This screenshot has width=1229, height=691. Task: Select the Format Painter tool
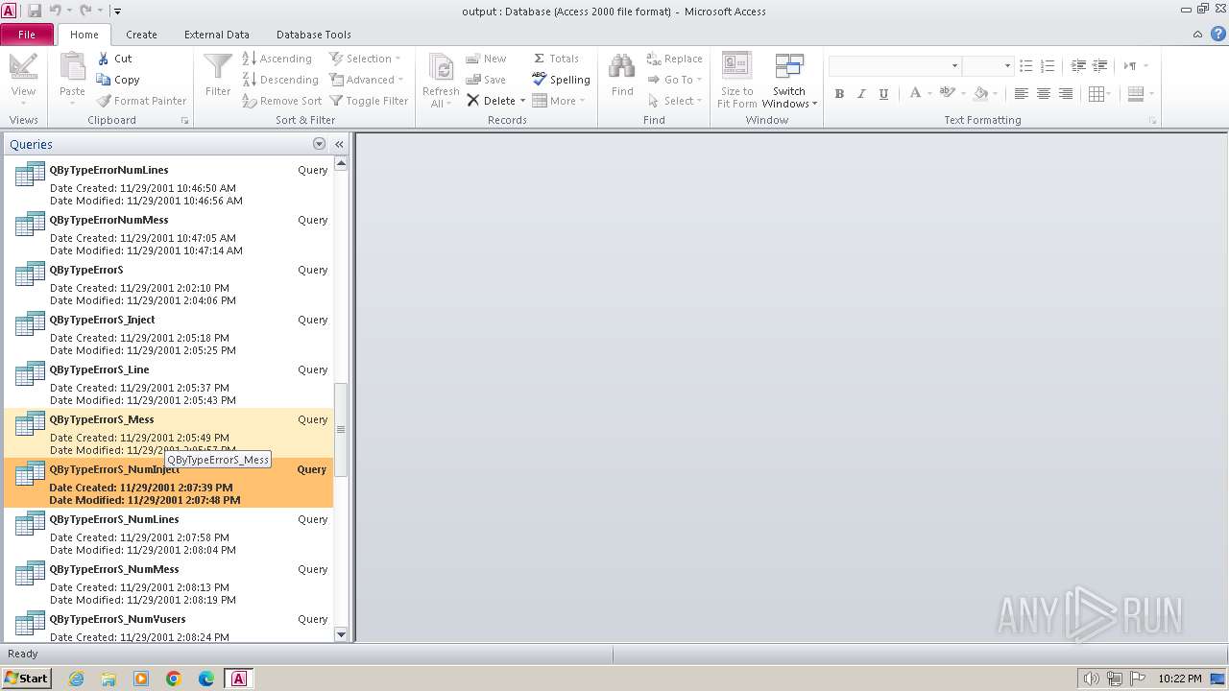pos(142,101)
